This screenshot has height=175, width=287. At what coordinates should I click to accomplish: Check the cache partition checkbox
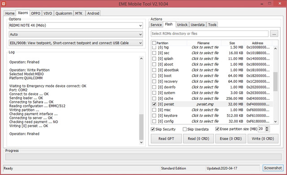pos(154,98)
